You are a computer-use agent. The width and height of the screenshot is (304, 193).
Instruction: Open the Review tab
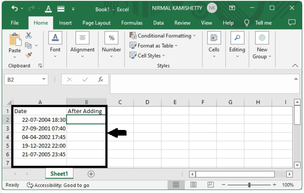point(182,23)
